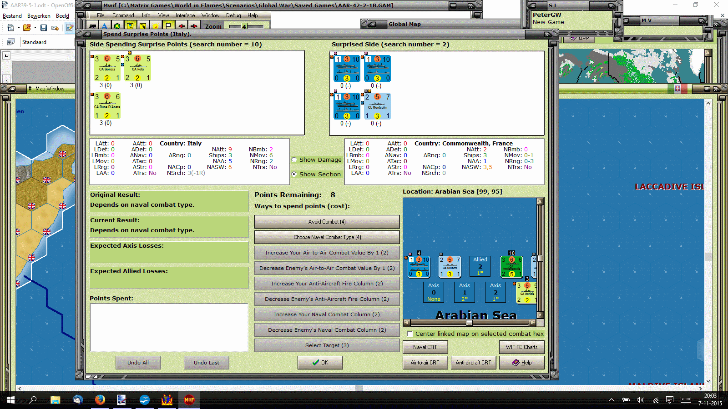728x409 pixels.
Task: Click the flag toolbar icon in Mwif
Action: point(168,26)
